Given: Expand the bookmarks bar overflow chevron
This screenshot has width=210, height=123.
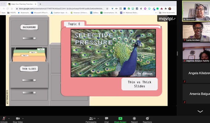Looking at the screenshot, I should [x=156, y=13].
